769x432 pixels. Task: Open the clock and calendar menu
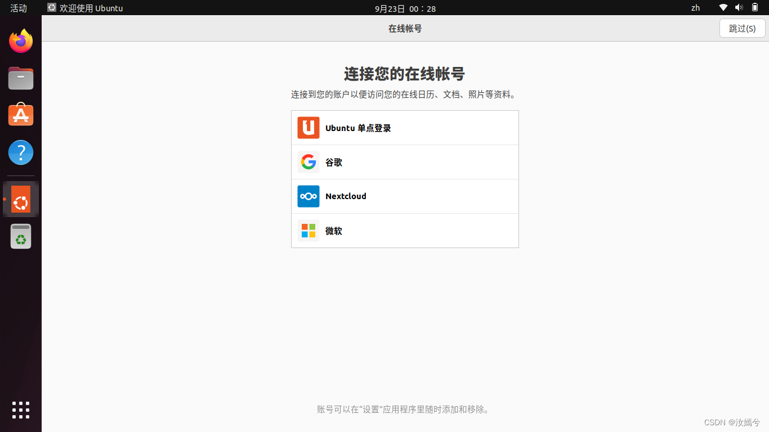coord(405,8)
